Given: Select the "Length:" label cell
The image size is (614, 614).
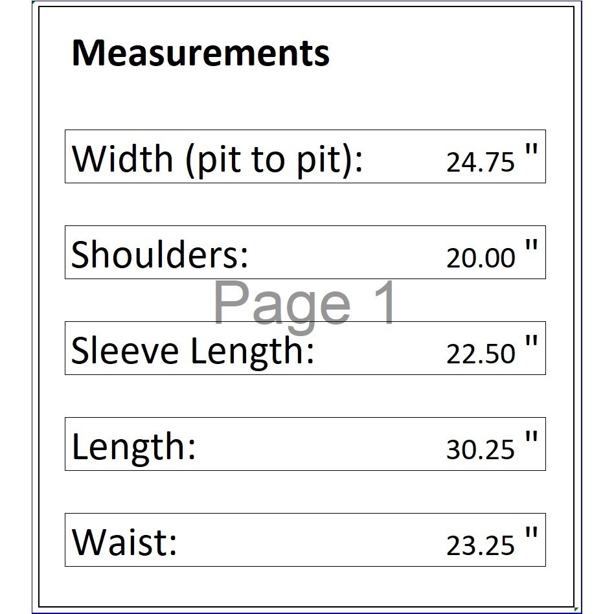Looking at the screenshot, I should pos(133,446).
